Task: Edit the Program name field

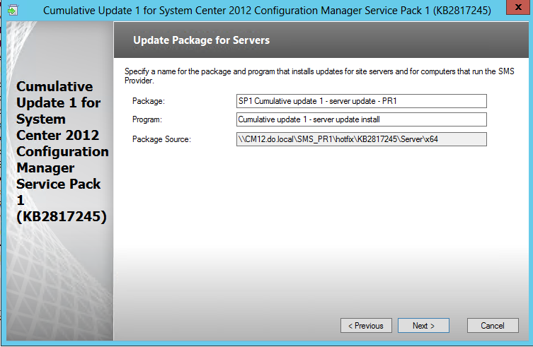Action: tap(361, 119)
